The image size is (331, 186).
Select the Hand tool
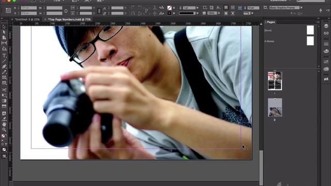click(4, 125)
